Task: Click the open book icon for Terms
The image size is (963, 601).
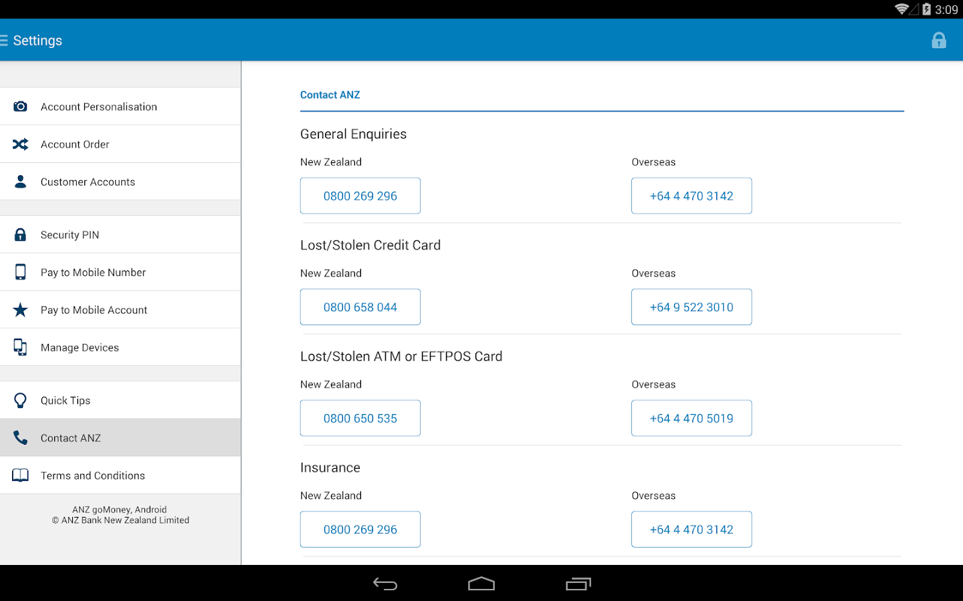Action: (x=21, y=475)
